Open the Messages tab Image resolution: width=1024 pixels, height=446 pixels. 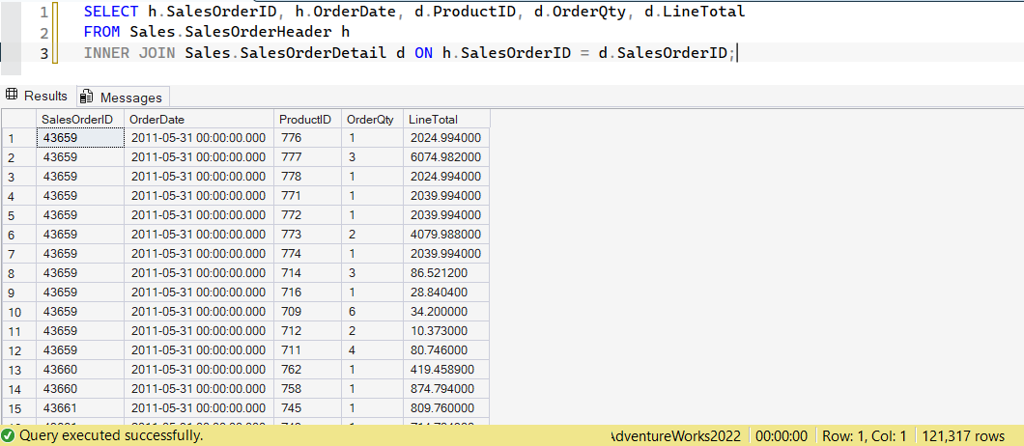coord(123,98)
